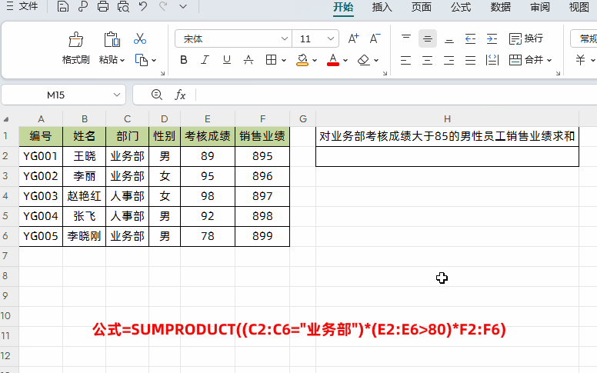
Task: Click the formula bar input area
Action: tap(396, 95)
